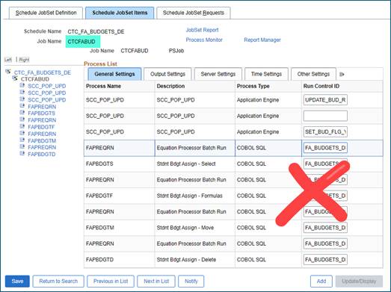Viewport: 391px width, 292px height.
Task: Click the process icon beside FAPBDGTF in tree
Action: tap(22, 126)
